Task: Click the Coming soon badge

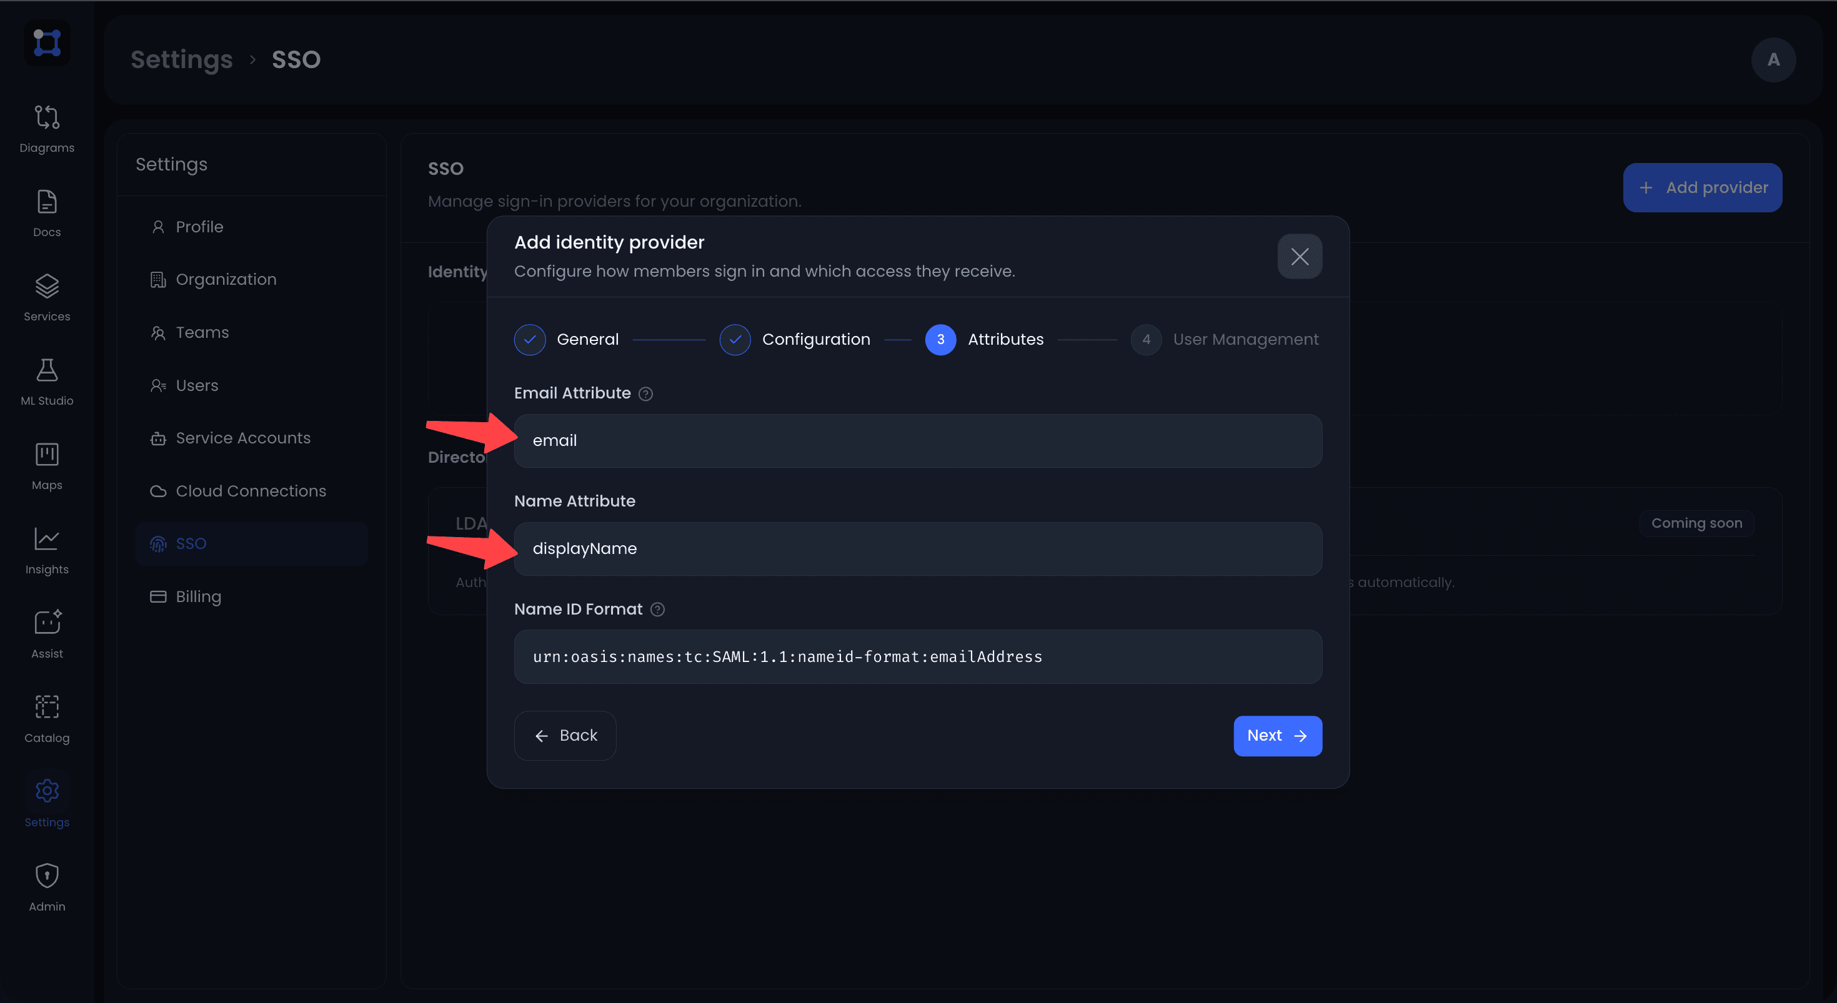Action: pos(1696,523)
